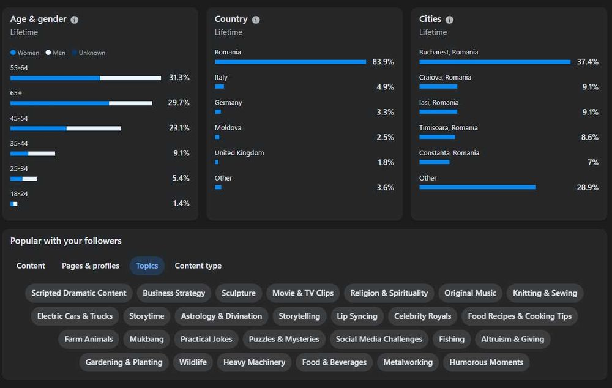Click the Unknown legend entry
This screenshot has height=388, width=612.
click(x=89, y=53)
